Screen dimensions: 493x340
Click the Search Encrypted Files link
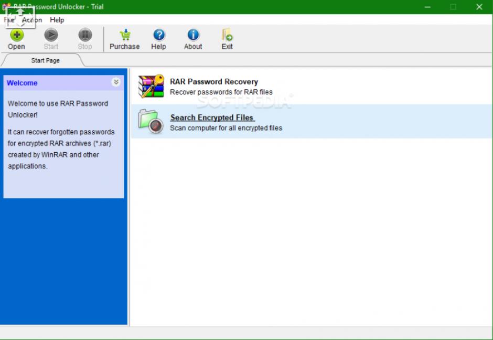click(x=212, y=118)
